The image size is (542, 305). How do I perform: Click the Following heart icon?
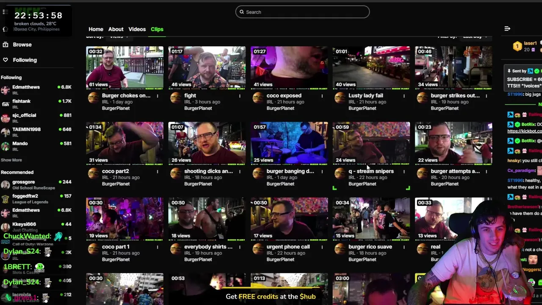pos(5,60)
